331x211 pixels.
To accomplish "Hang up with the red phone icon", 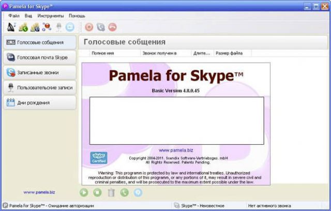I will pyautogui.click(x=113, y=27).
